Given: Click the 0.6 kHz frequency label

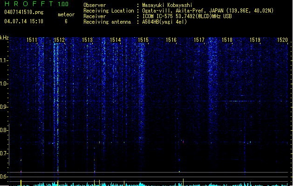Looking at the screenshot, I should 4,177.
